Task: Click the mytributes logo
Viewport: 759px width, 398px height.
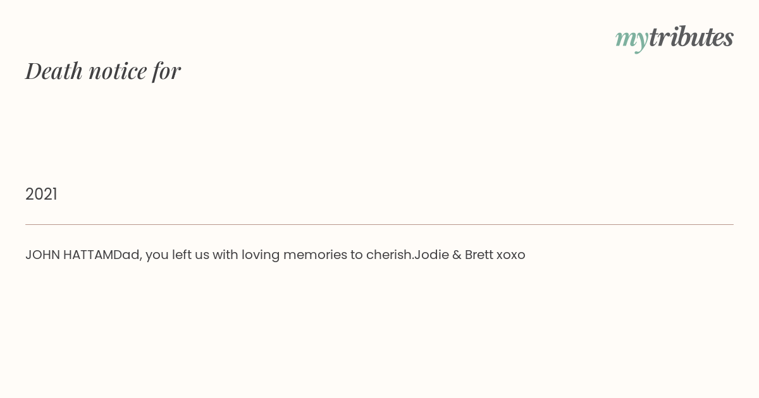Action: (674, 38)
